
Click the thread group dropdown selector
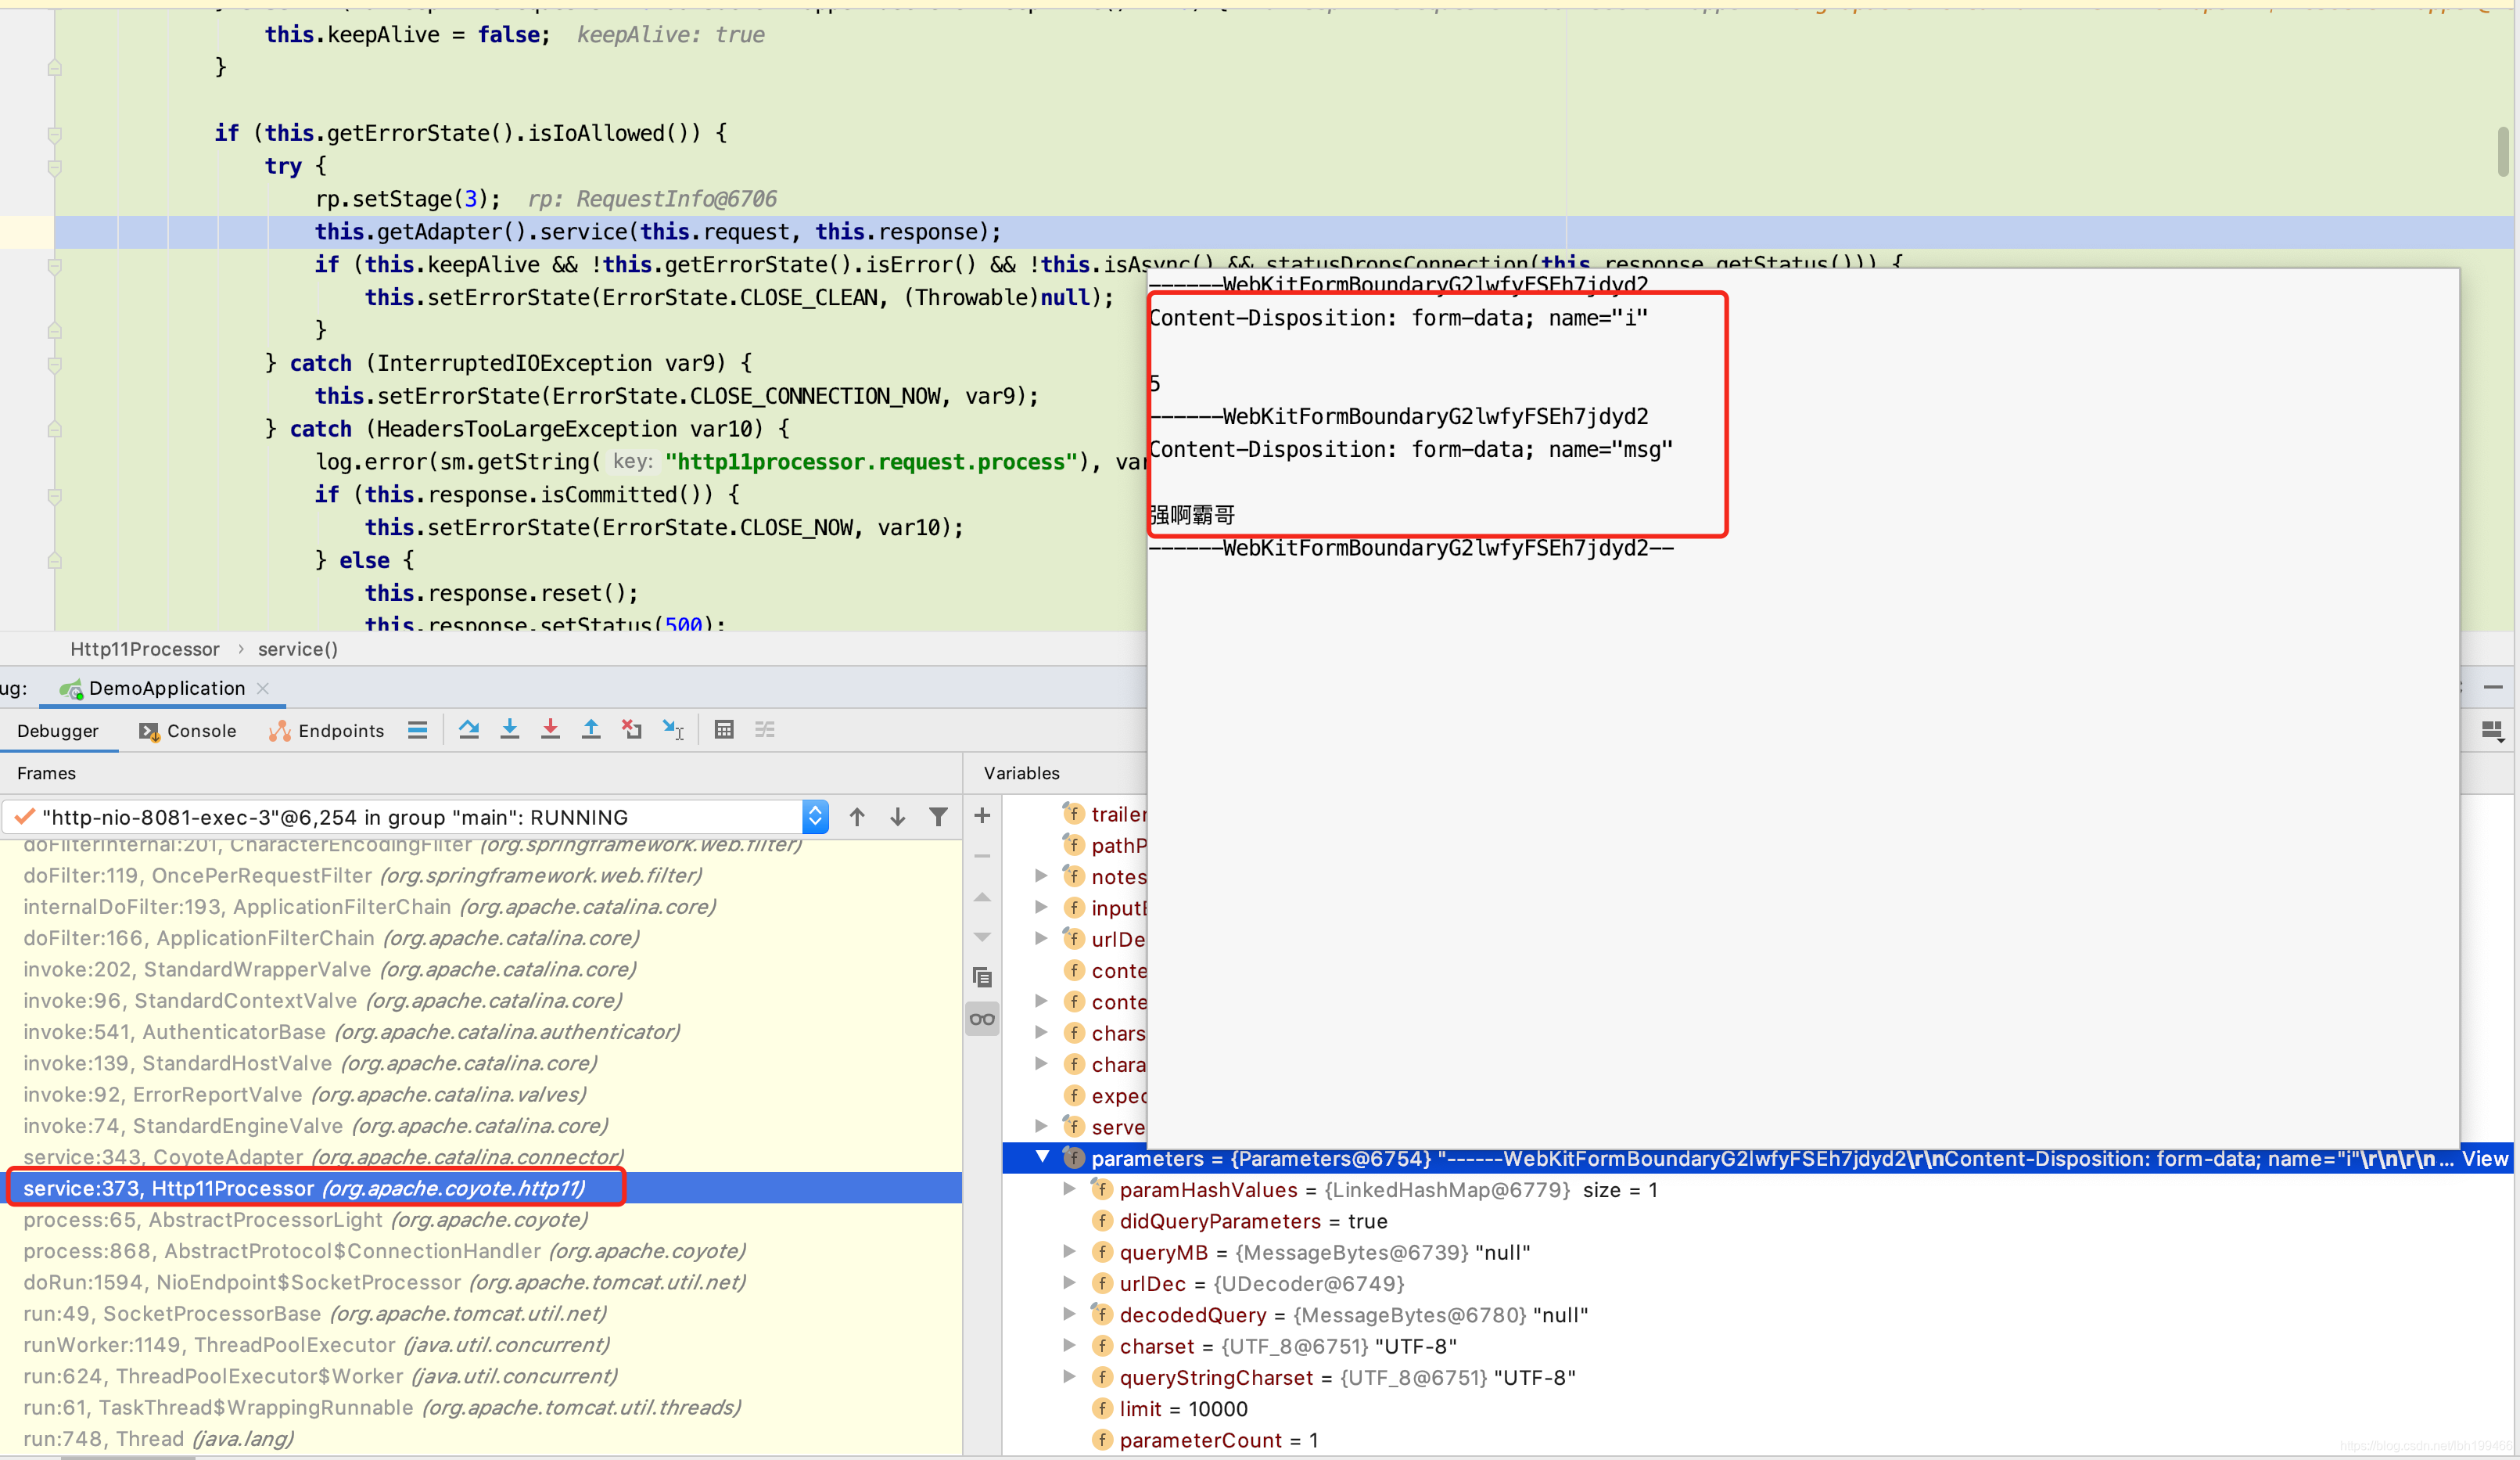tap(813, 815)
